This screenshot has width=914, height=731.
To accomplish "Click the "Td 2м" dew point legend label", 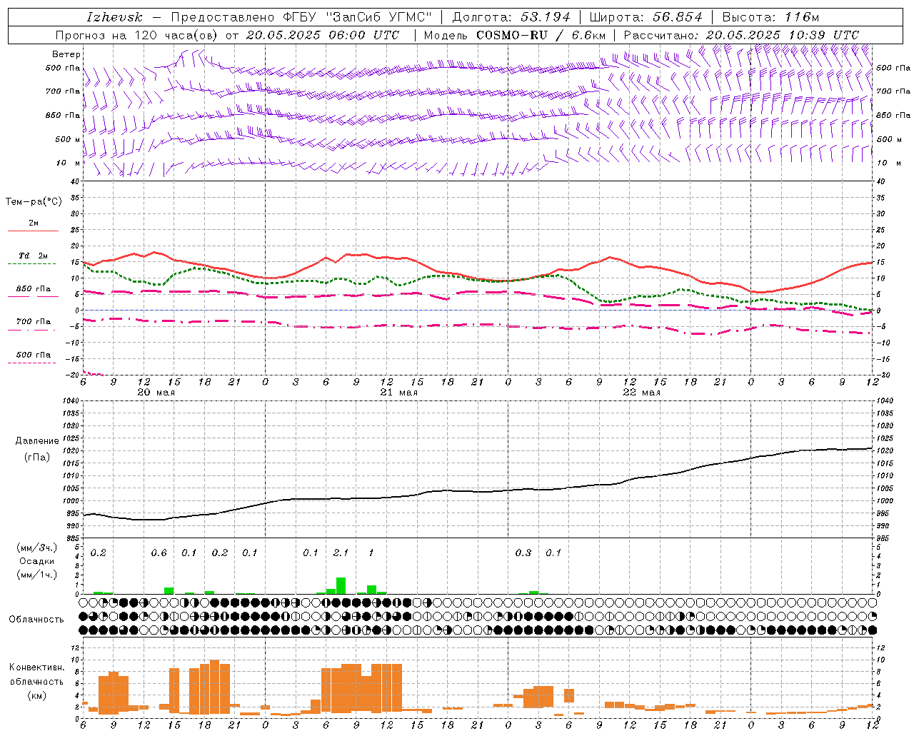I will click(33, 256).
